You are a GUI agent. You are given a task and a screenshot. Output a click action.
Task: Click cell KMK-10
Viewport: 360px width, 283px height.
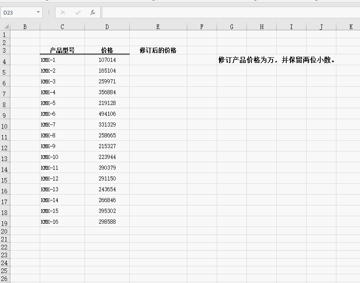point(62,157)
